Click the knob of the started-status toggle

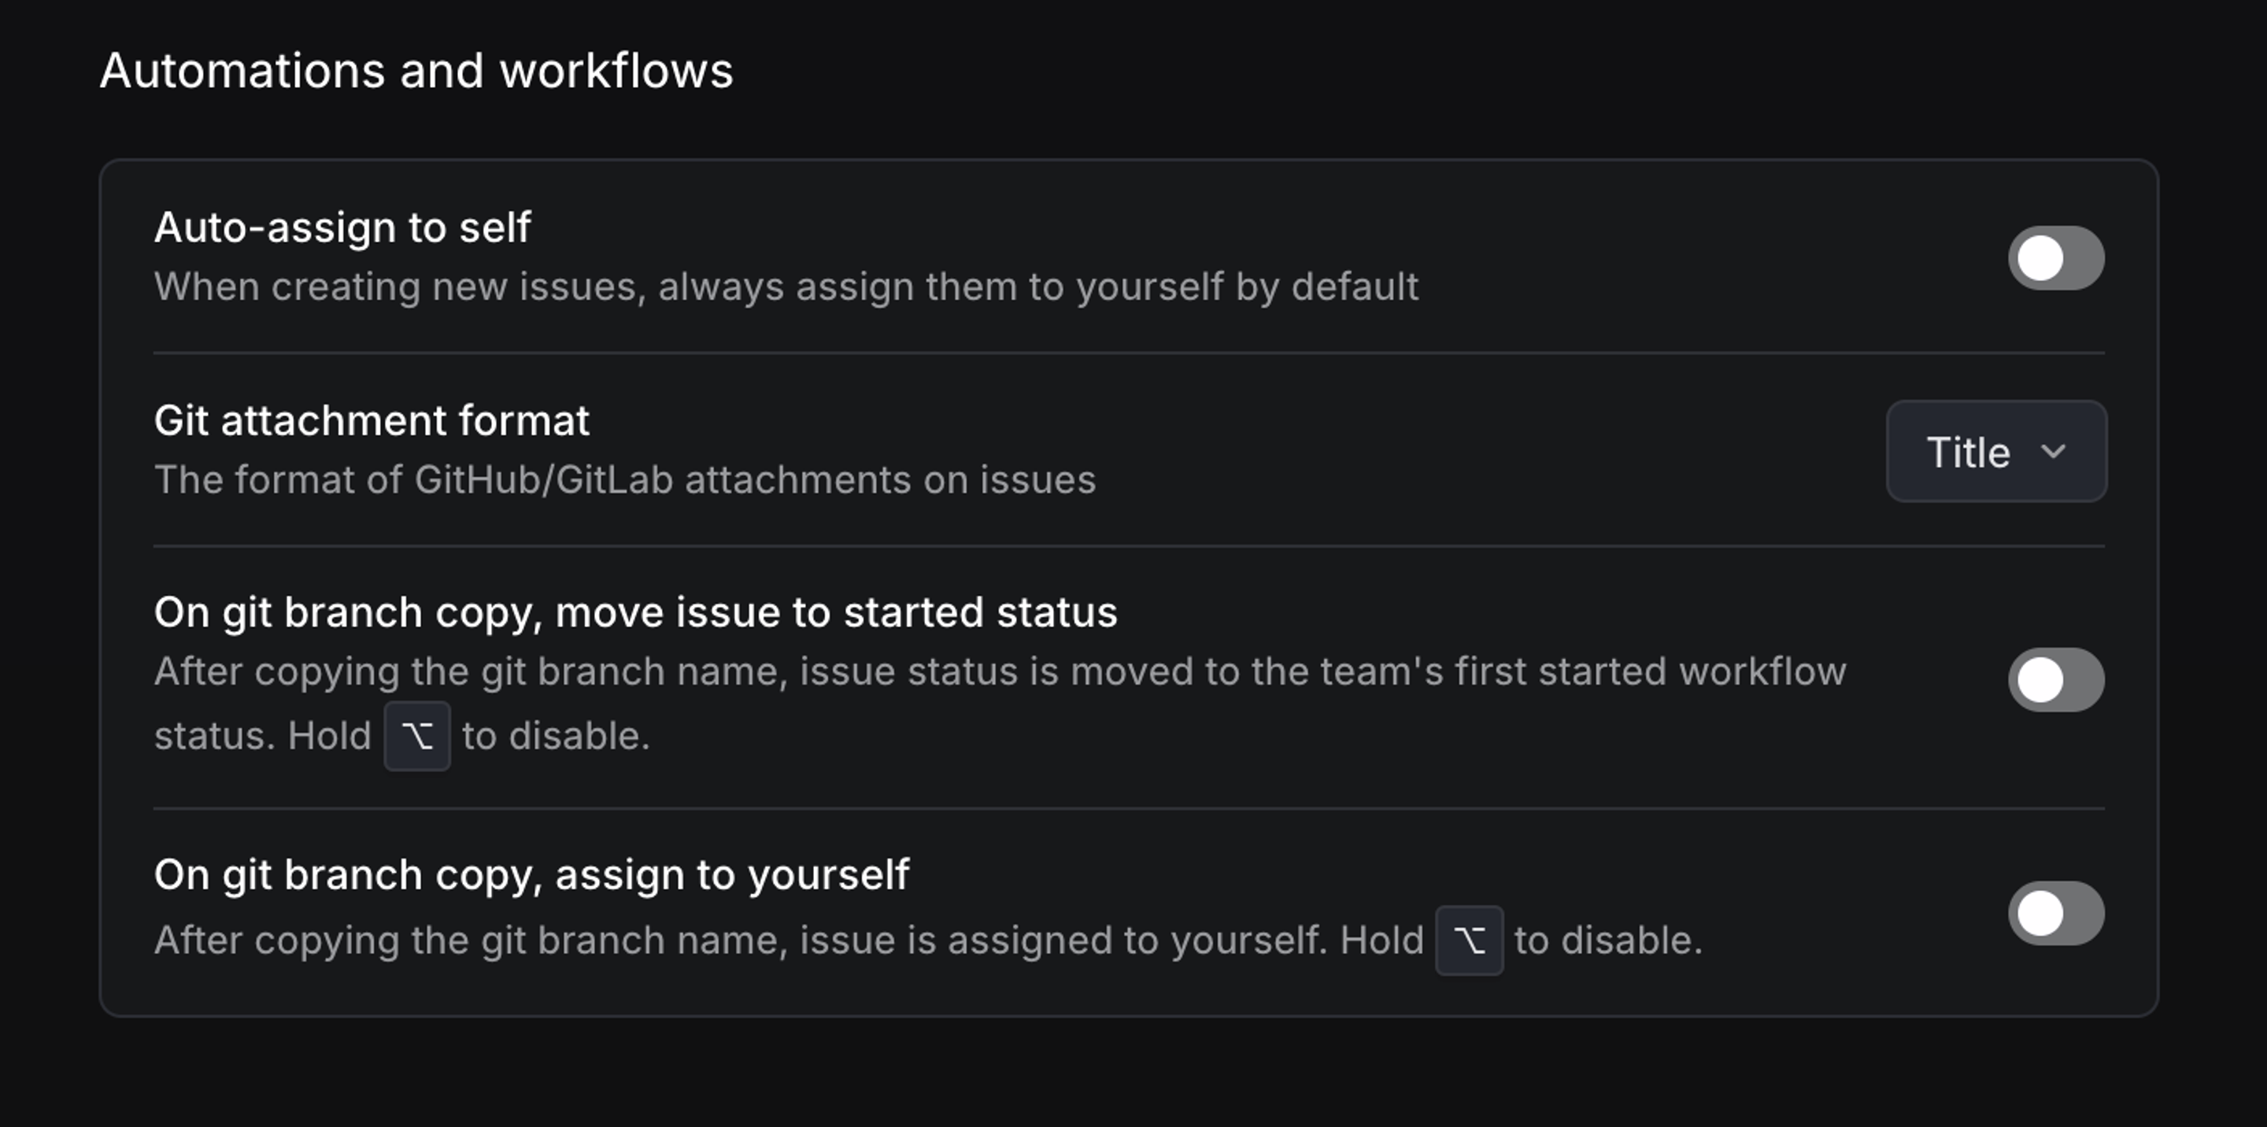click(2040, 679)
